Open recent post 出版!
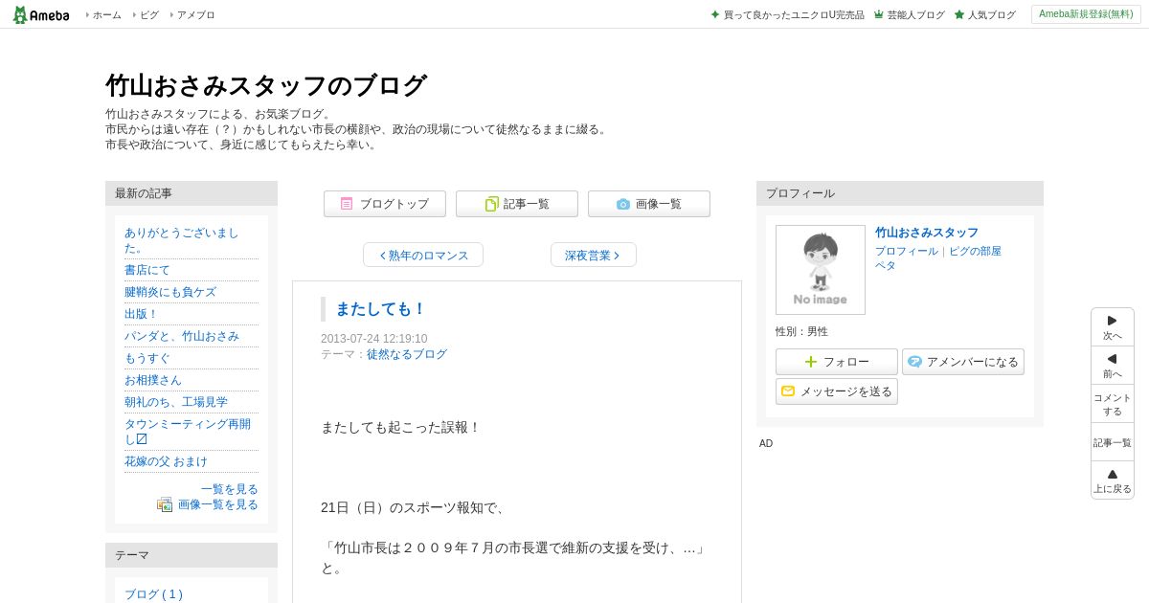This screenshot has width=1149, height=603. (x=141, y=314)
